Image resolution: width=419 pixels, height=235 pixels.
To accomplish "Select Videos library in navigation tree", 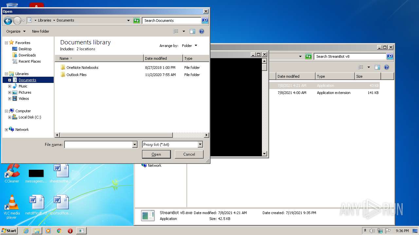I will (24, 99).
